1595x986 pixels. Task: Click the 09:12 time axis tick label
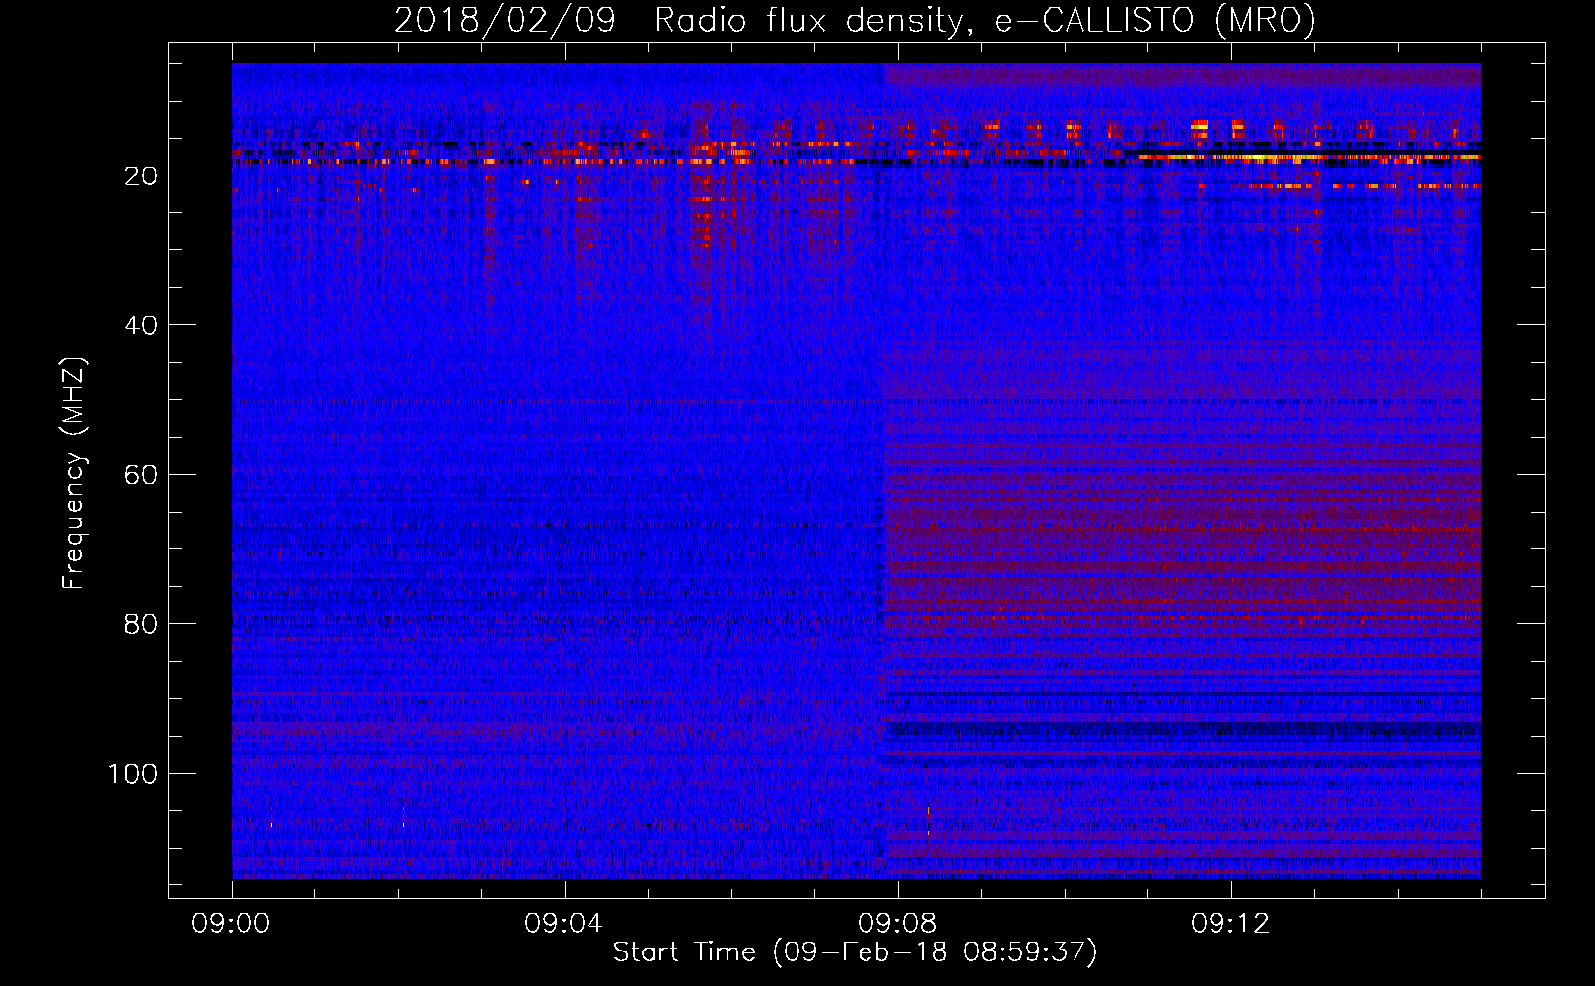(x=1231, y=924)
